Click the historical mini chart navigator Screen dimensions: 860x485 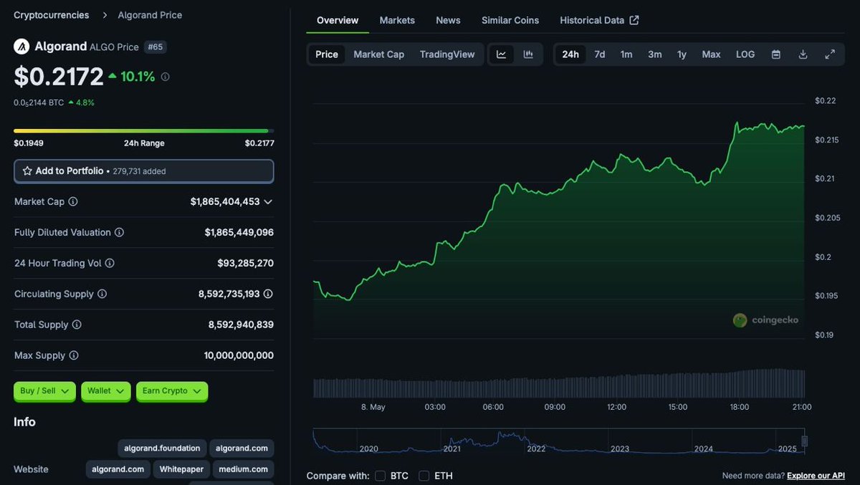558,441
